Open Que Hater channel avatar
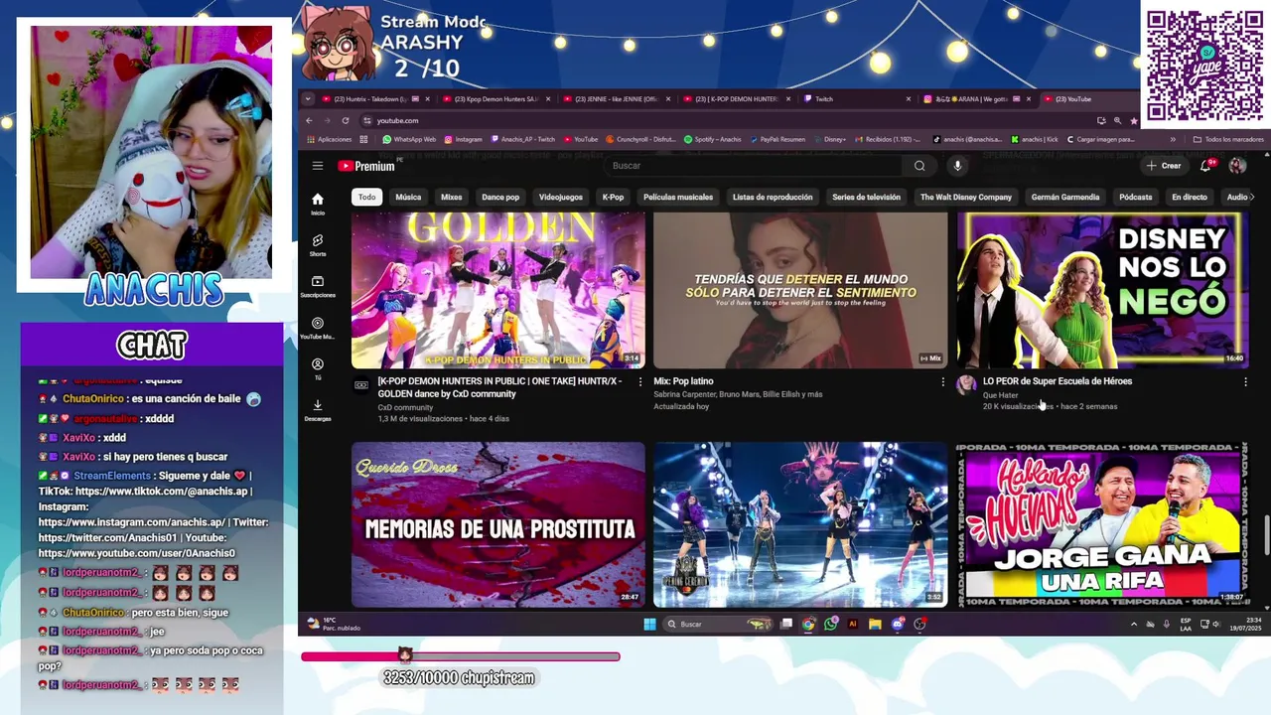 click(966, 385)
